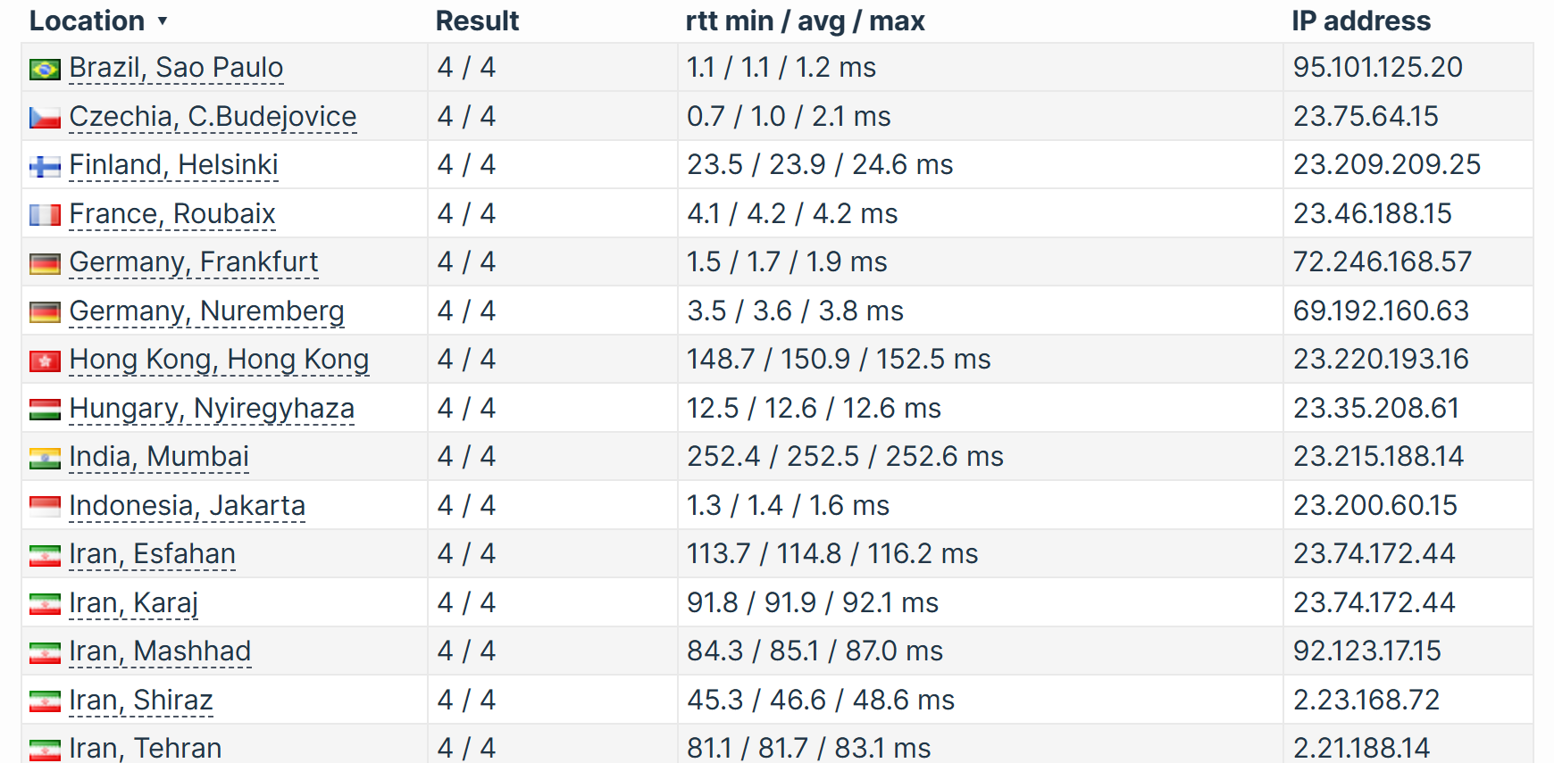Click the rtt min / avg / max header
This screenshot has height=763, width=1554.
pos(805,21)
